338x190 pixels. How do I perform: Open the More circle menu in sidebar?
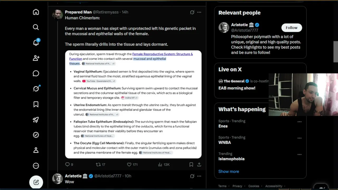coord(36,166)
